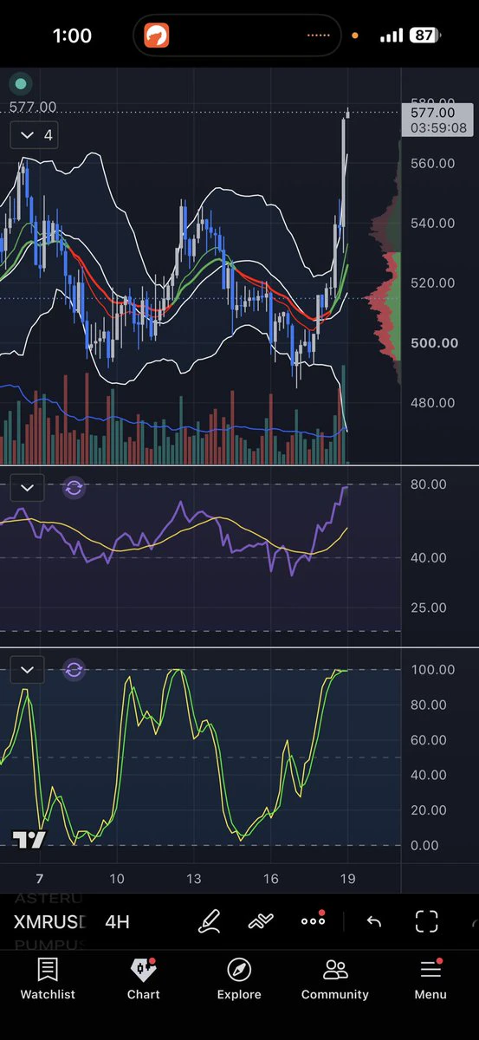This screenshot has width=479, height=1040.
Task: Tap date 19 on the time axis
Action: point(347,879)
